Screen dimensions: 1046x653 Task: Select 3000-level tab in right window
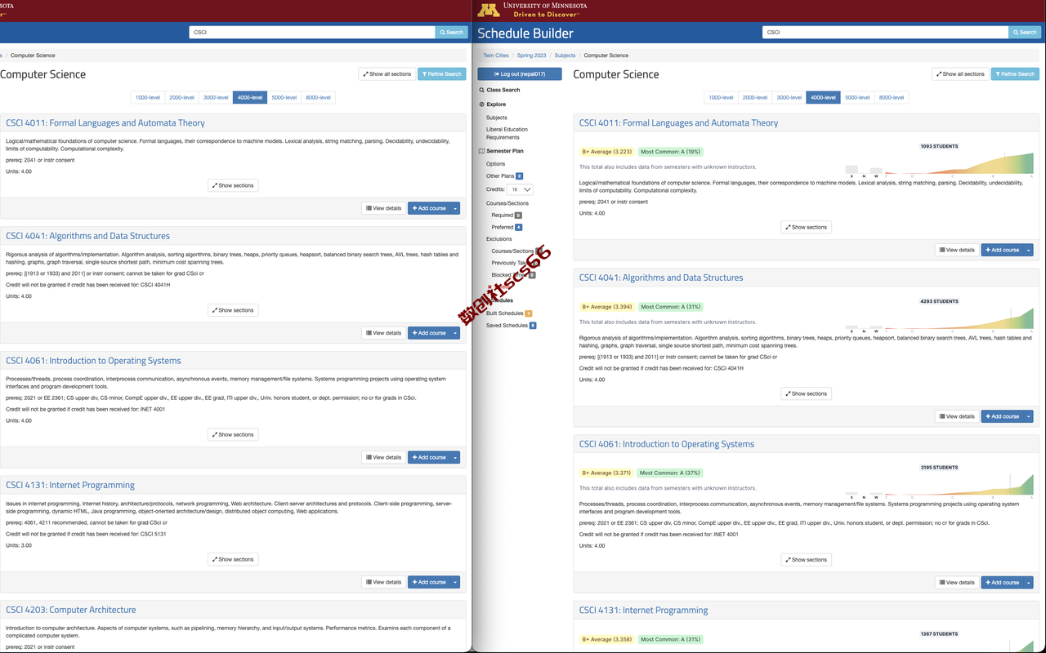789,97
